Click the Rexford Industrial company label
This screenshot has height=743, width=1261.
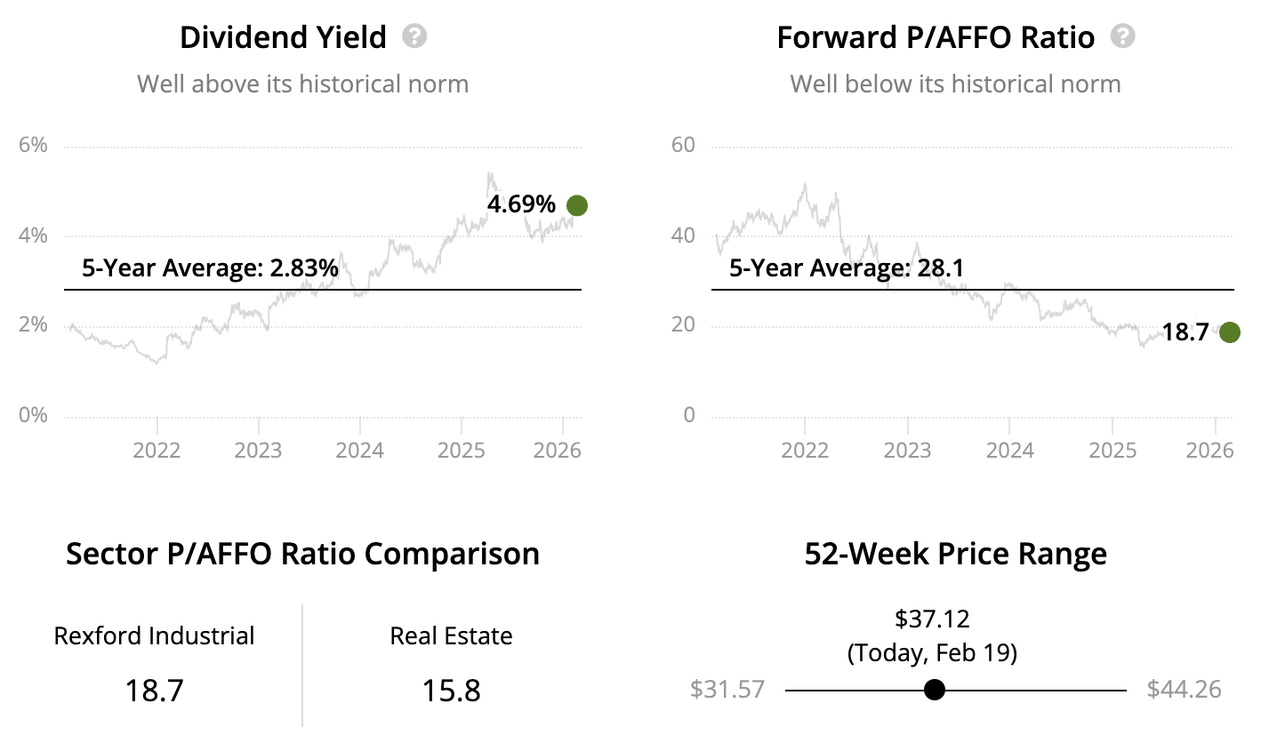155,636
